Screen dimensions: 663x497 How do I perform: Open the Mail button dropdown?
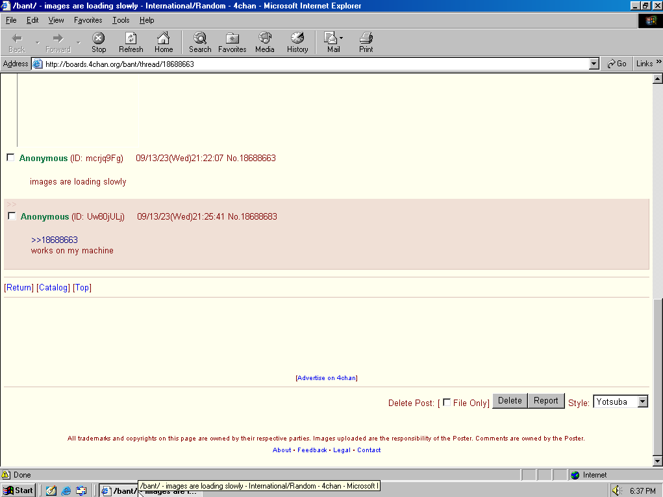342,38
